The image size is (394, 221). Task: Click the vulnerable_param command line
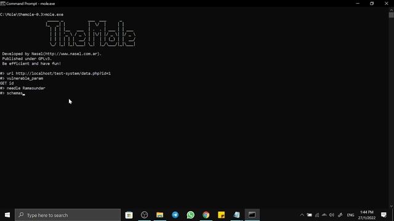pos(22,79)
